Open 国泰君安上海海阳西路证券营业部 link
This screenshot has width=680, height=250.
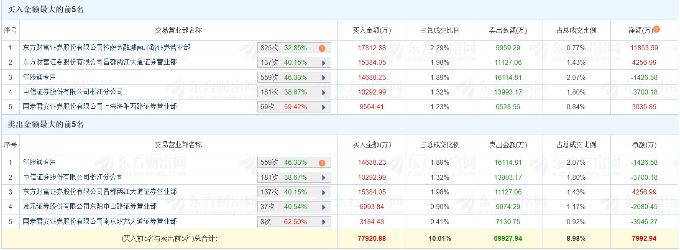click(100, 107)
